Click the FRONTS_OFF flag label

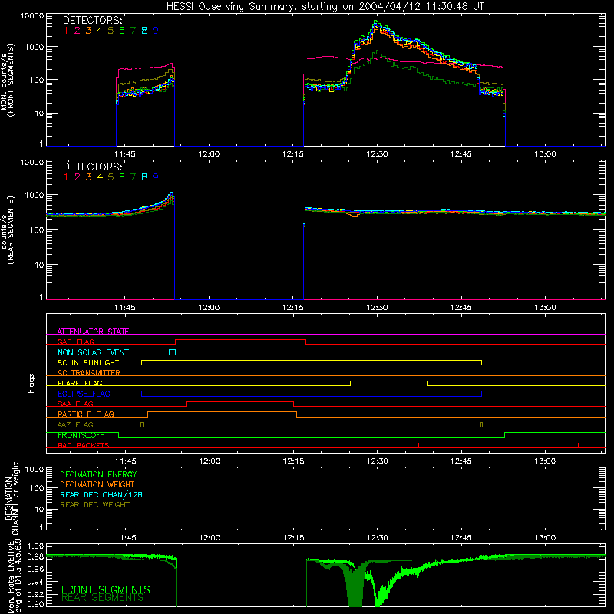pos(81,435)
